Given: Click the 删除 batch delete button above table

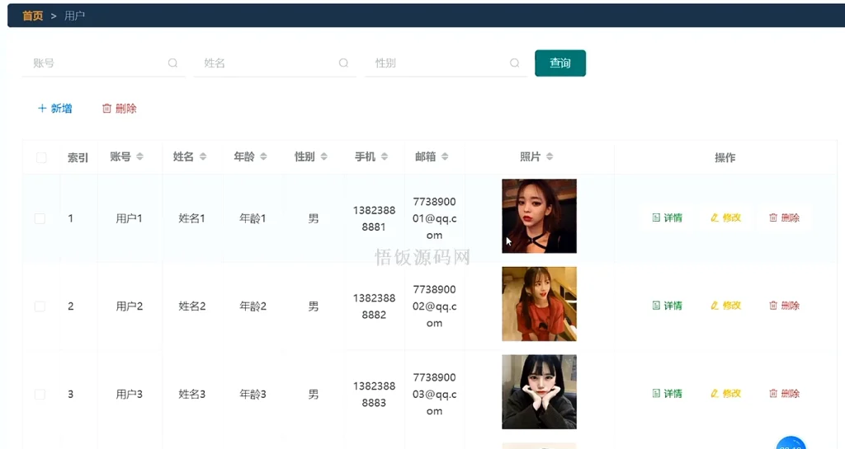Looking at the screenshot, I should pyautogui.click(x=119, y=108).
